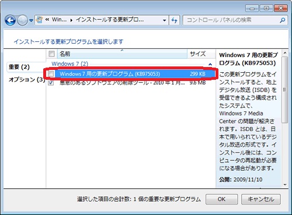Click the Windows 7 (2) group label
Screen dimensions: 292x215
(x=69, y=64)
